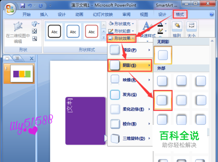
Task: Expand the 映像(R) reflection submenu
Action: [x=130, y=80]
